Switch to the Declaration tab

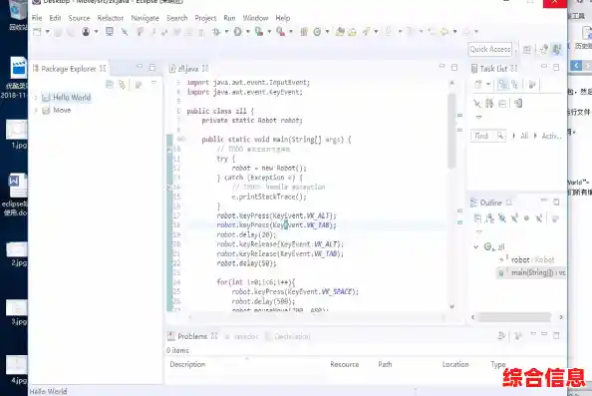[x=288, y=337]
